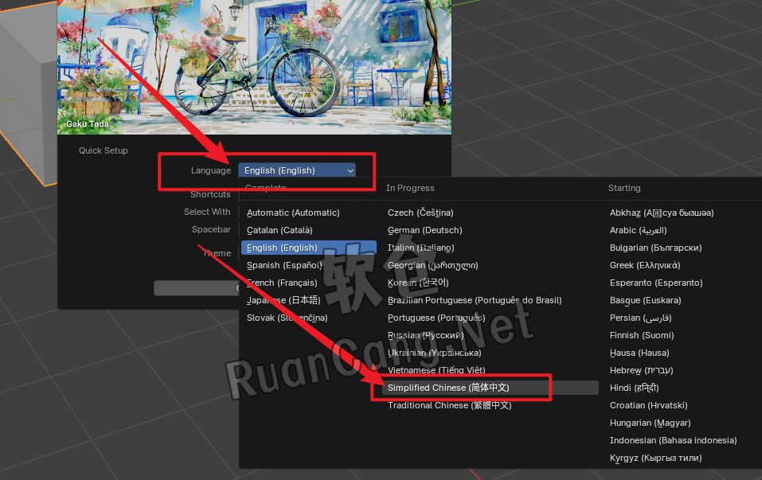Select Arabic language option
Screen dimensions: 762x480
pyautogui.click(x=638, y=230)
